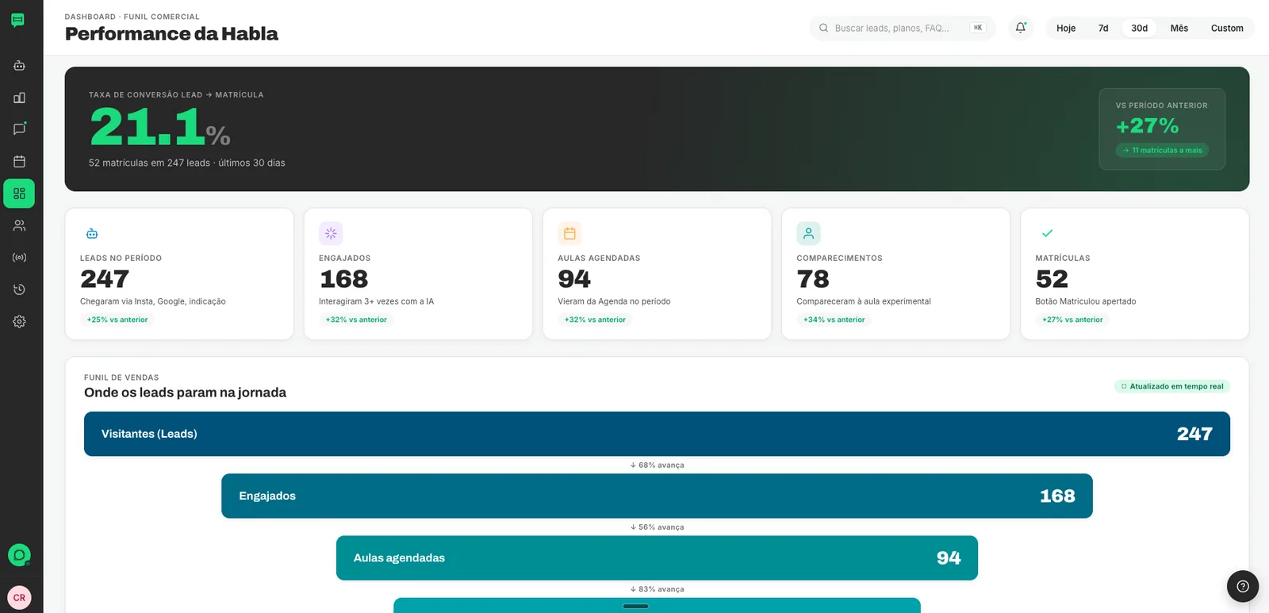Click the 78 Comparecimentos value
Image resolution: width=1269 pixels, height=613 pixels.
(x=813, y=279)
